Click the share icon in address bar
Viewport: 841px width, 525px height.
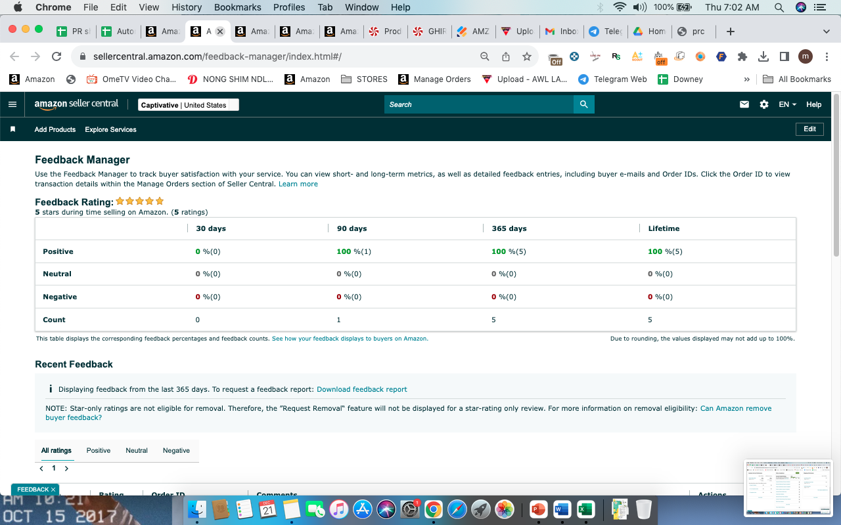pyautogui.click(x=506, y=56)
